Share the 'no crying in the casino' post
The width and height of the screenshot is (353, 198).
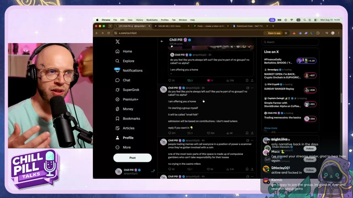(252, 169)
